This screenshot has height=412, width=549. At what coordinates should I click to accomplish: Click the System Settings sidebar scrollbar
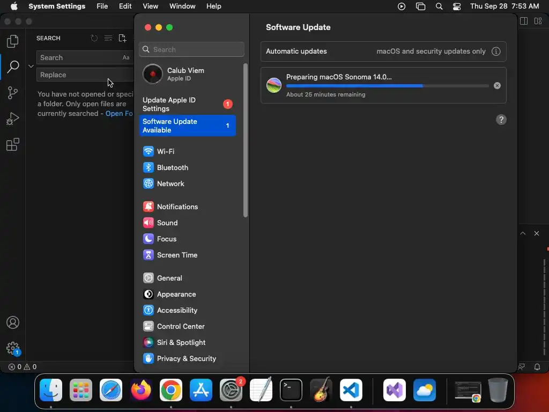(x=246, y=140)
